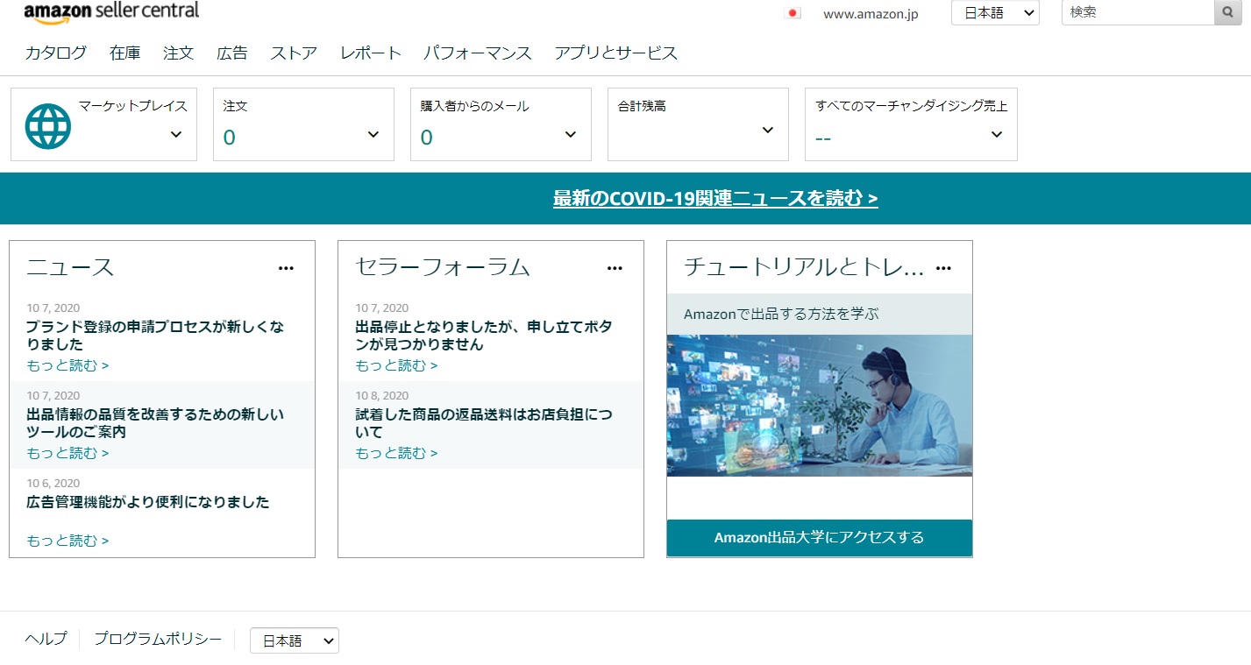Image resolution: width=1251 pixels, height=665 pixels.
Task: Click into the 検索 search field
Action: 1137,12
